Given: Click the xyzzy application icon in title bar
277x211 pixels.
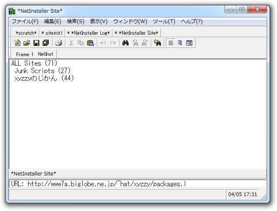Looking at the screenshot, I should pos(12,11).
